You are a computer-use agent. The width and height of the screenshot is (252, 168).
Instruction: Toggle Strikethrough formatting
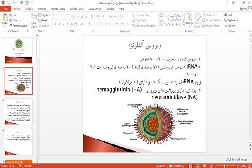click(72, 24)
